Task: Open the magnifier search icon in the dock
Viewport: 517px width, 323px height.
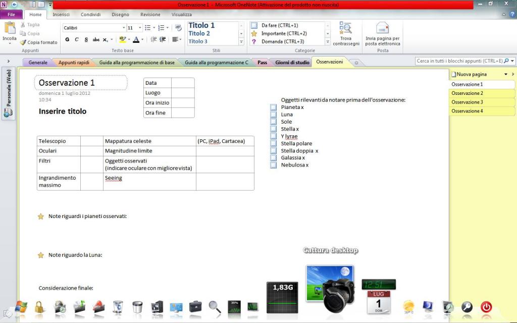Action: pos(215,307)
